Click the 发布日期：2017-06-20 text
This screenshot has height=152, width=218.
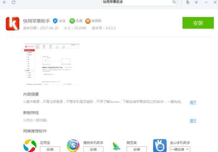[41, 28]
